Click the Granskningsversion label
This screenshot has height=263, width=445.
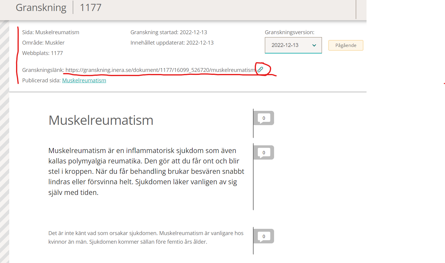(x=289, y=32)
